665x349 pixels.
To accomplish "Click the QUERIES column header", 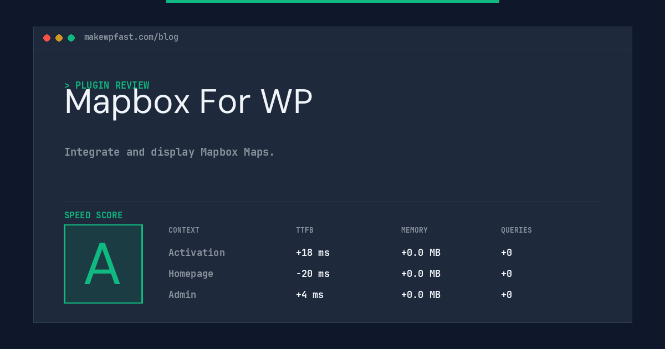I will (x=516, y=230).
